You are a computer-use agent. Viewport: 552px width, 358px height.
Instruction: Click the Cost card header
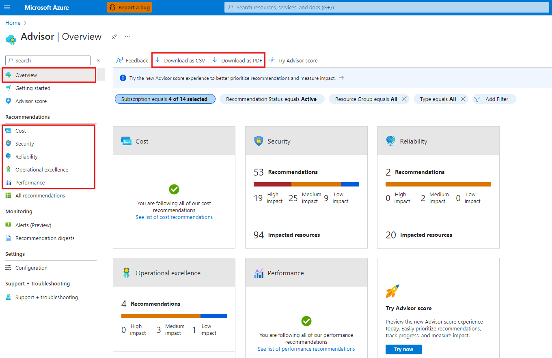[x=174, y=141]
